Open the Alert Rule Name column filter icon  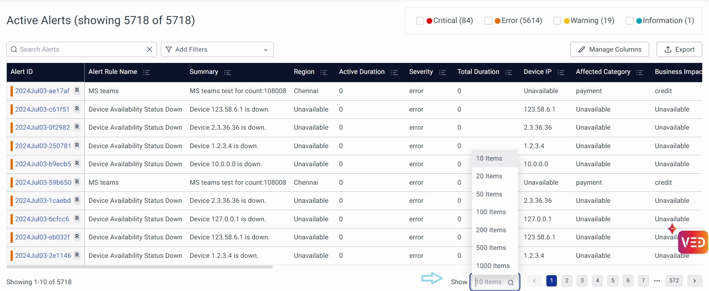[146, 72]
